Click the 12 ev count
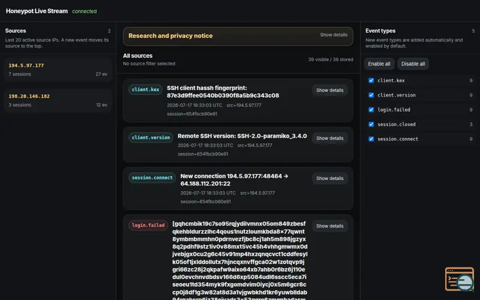 point(101,105)
